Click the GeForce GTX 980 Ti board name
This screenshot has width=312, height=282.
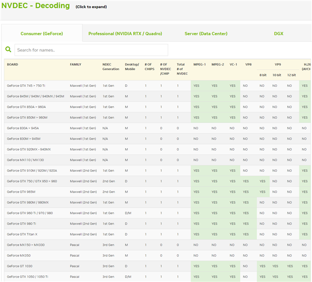pos(22,224)
